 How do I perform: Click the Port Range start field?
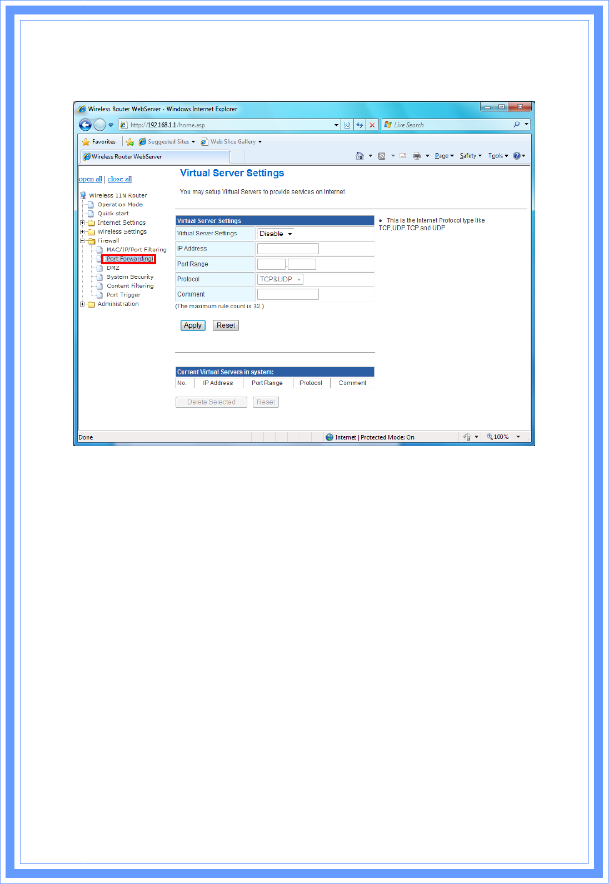point(271,264)
